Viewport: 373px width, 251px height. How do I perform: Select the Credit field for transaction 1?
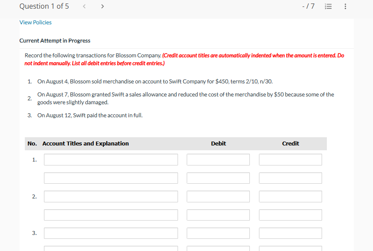click(290, 159)
